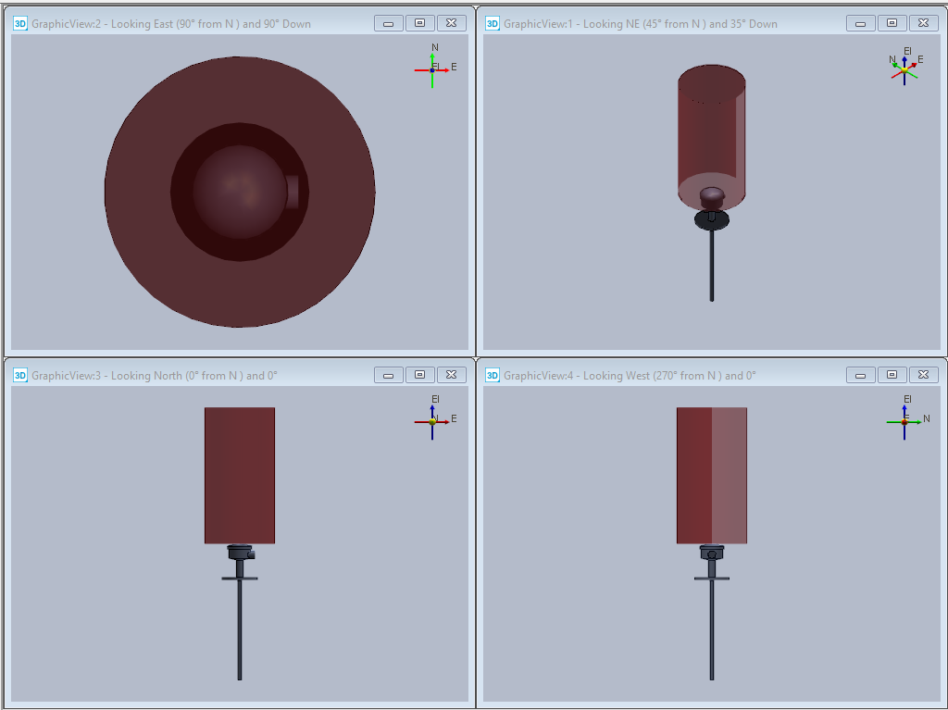Close the GraphicView:3 Looking North window

pyautogui.click(x=451, y=375)
